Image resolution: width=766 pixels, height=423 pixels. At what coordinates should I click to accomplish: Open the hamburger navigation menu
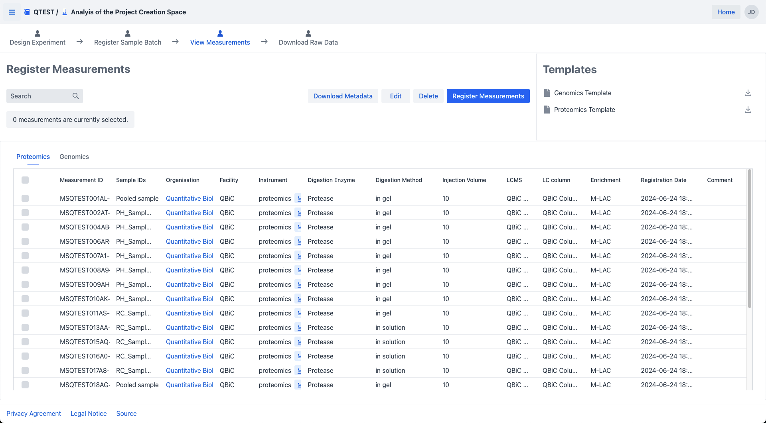12,12
